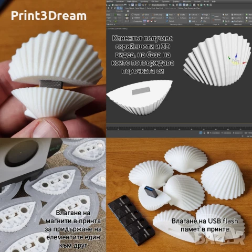Expand the Polygons ribbon panel

click(199, 24)
